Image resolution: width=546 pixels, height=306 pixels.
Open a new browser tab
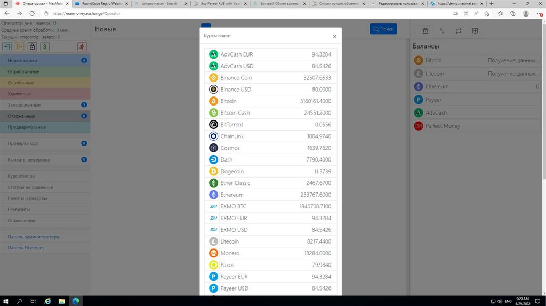491,4
